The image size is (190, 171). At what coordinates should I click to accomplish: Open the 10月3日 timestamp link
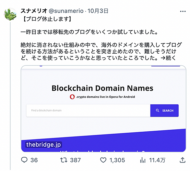98,11
